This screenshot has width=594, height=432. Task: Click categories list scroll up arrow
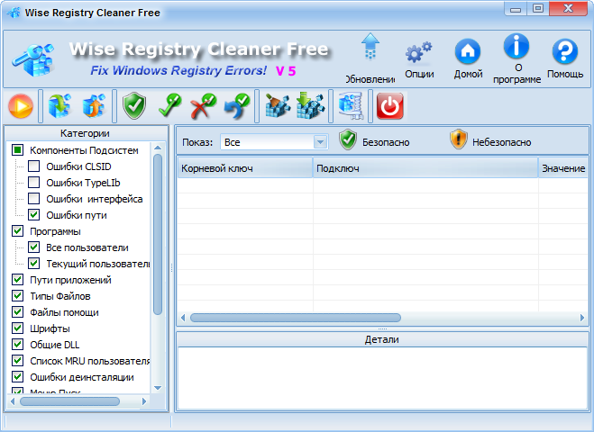pyautogui.click(x=158, y=148)
